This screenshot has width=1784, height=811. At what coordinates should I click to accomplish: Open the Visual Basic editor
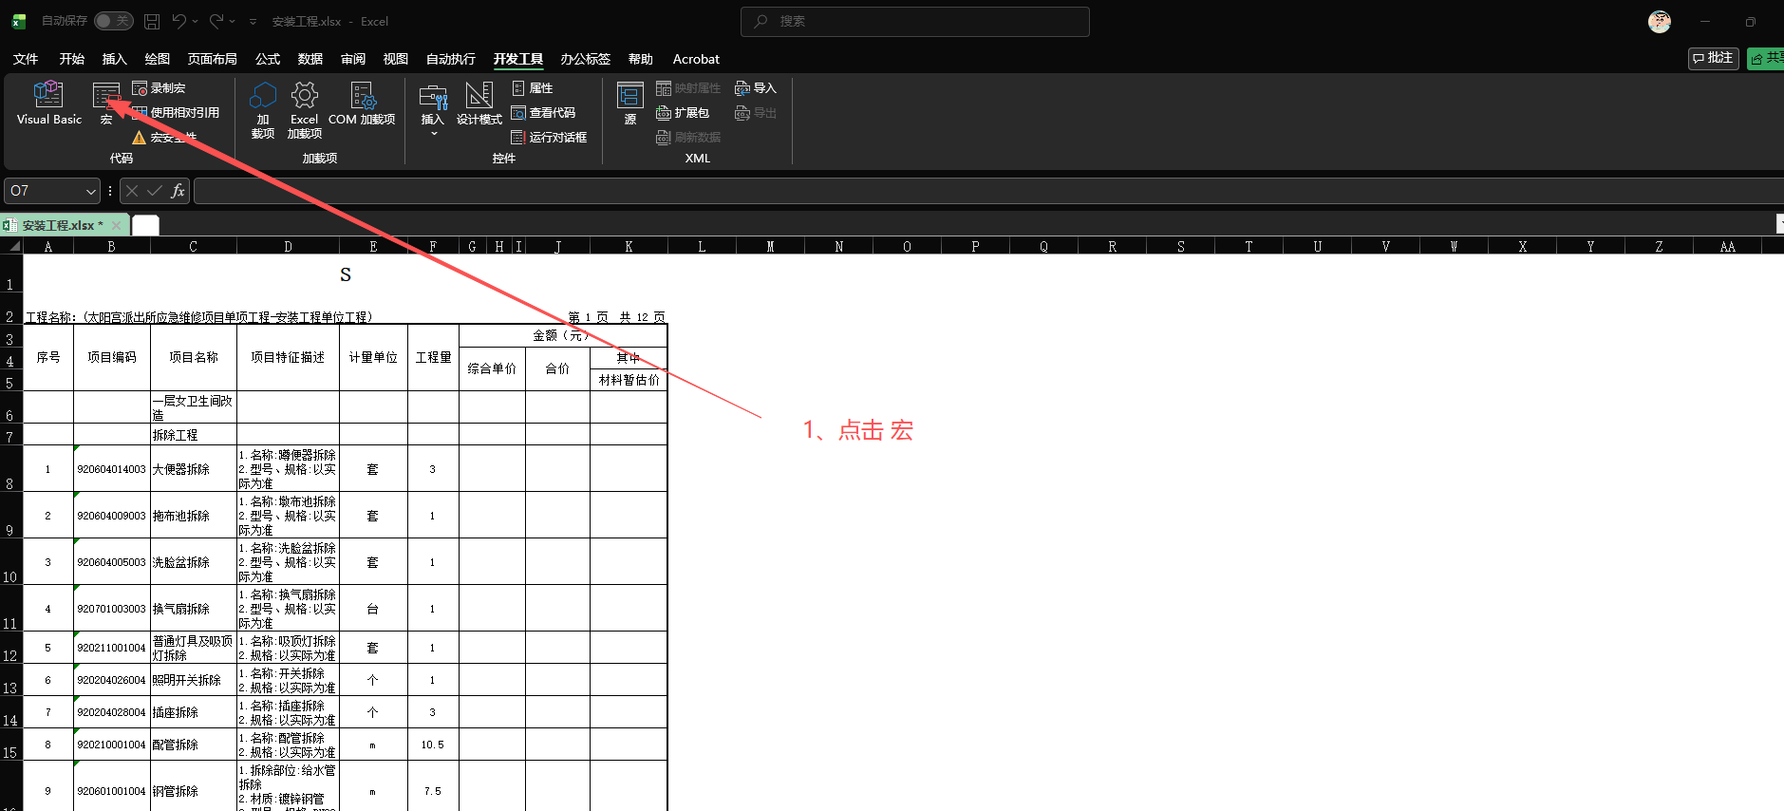pyautogui.click(x=48, y=103)
